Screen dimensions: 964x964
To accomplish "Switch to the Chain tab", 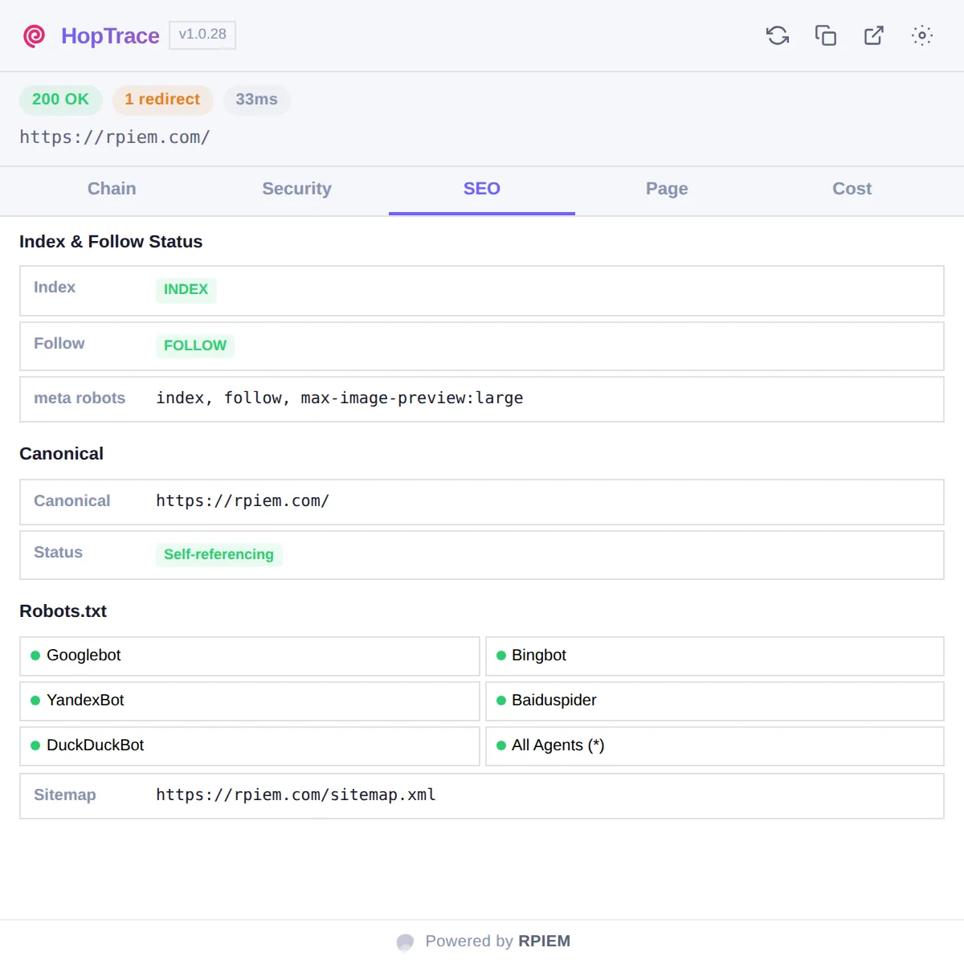I will tap(112, 190).
